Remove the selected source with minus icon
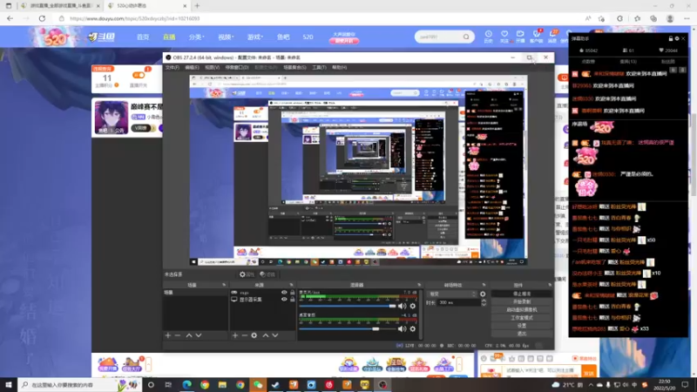 [244, 335]
